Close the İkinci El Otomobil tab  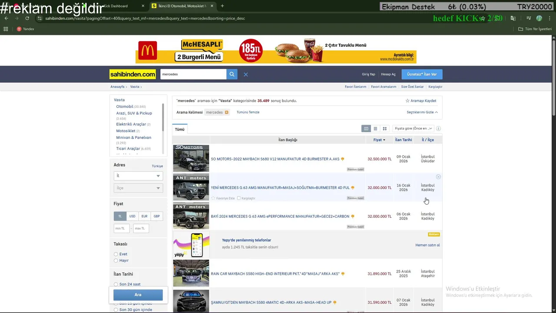pyautogui.click(x=212, y=6)
